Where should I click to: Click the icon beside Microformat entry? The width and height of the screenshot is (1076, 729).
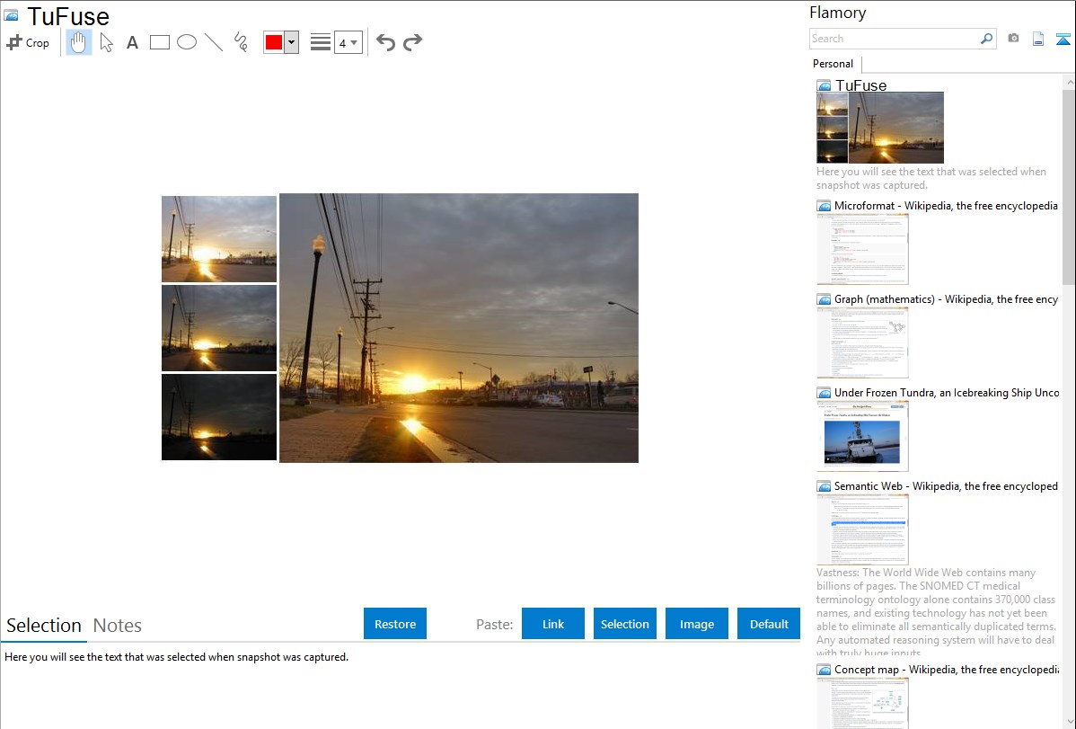(825, 206)
